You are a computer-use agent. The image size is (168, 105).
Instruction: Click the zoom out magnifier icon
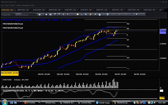tap(59, 14)
